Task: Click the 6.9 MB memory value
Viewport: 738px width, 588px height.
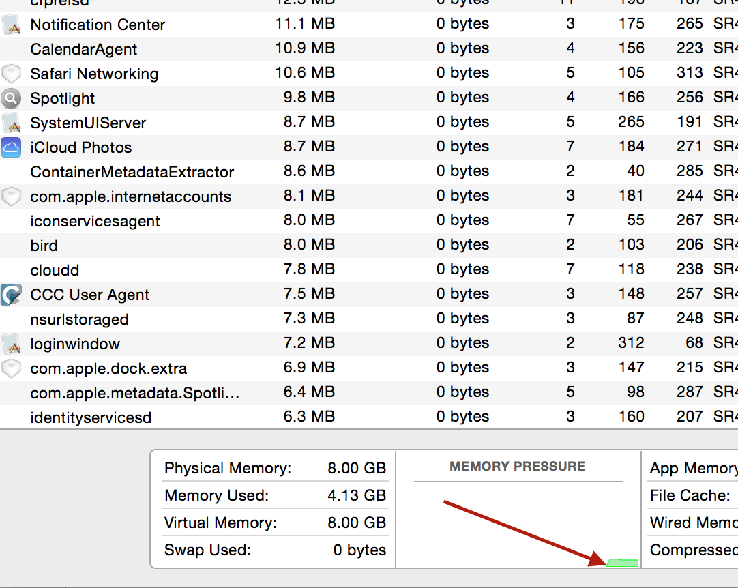Action: click(x=309, y=367)
